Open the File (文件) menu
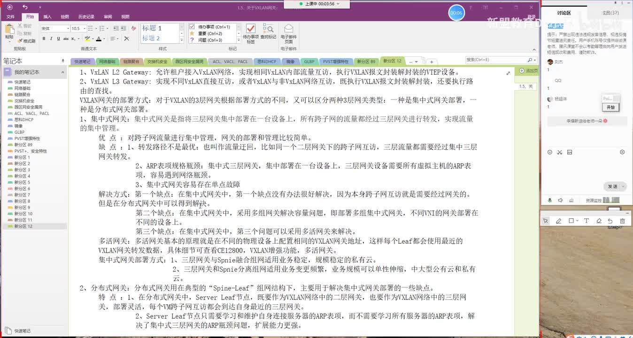 coord(10,16)
